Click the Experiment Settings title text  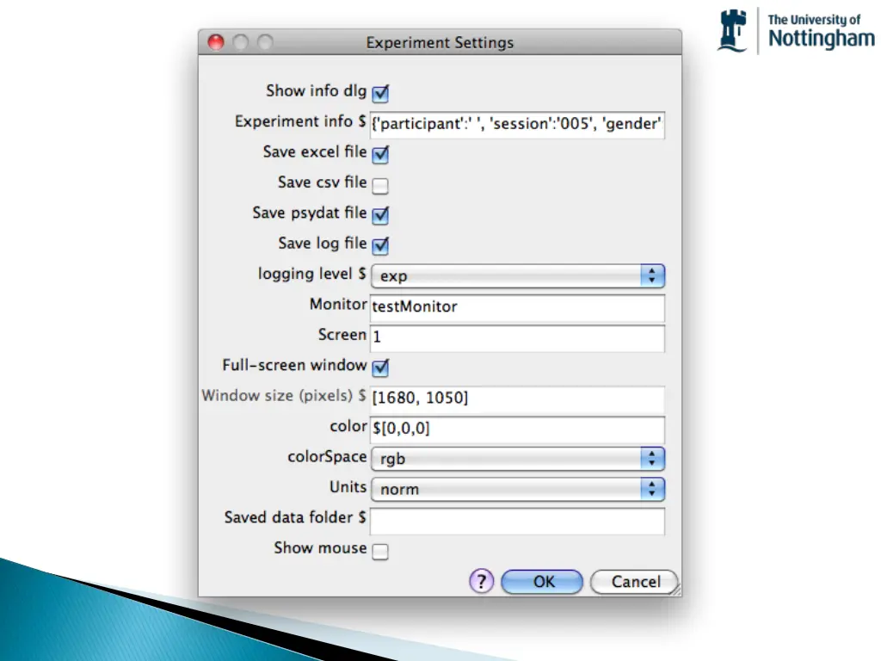point(440,43)
